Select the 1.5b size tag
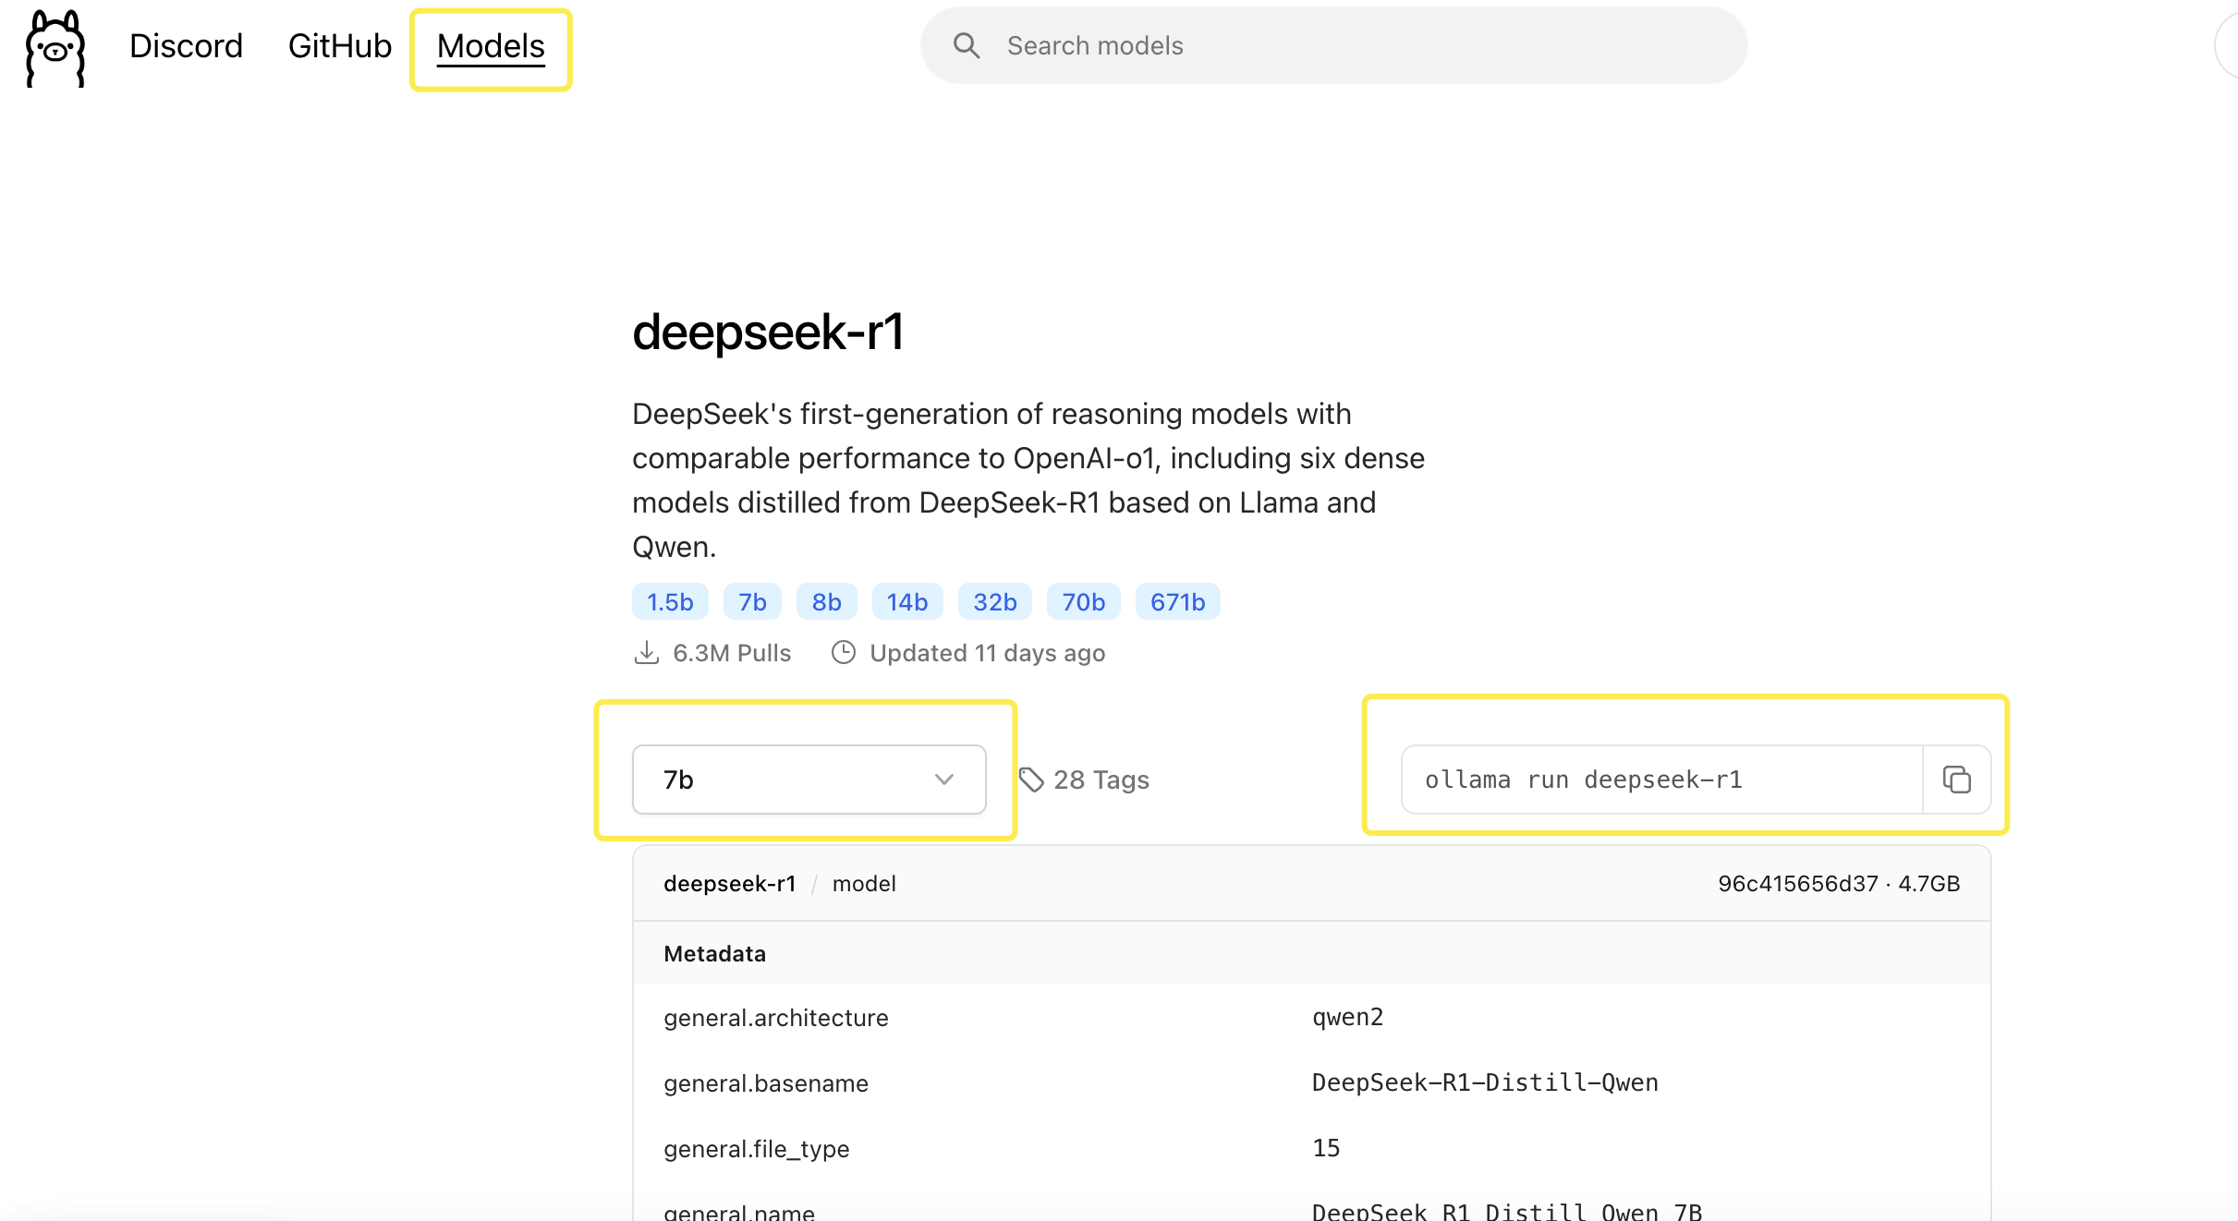This screenshot has height=1221, width=2238. pos(669,602)
